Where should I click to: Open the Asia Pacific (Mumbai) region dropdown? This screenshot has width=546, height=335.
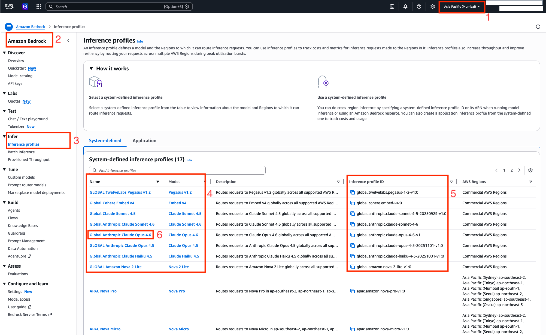[x=461, y=6]
